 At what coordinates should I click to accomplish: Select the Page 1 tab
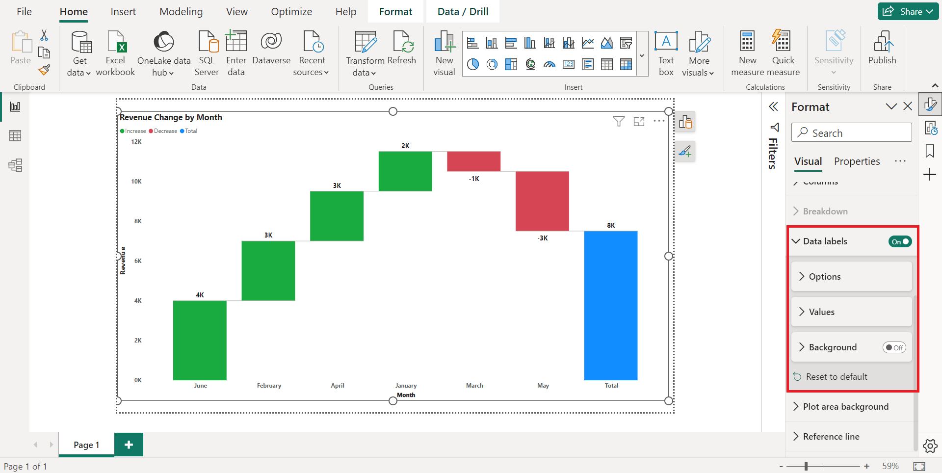coord(86,445)
